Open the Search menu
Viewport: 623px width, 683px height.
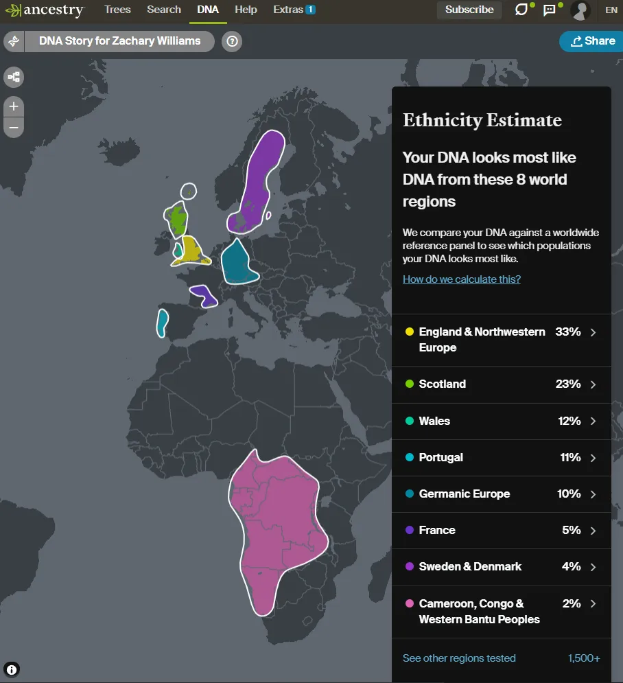click(x=164, y=10)
